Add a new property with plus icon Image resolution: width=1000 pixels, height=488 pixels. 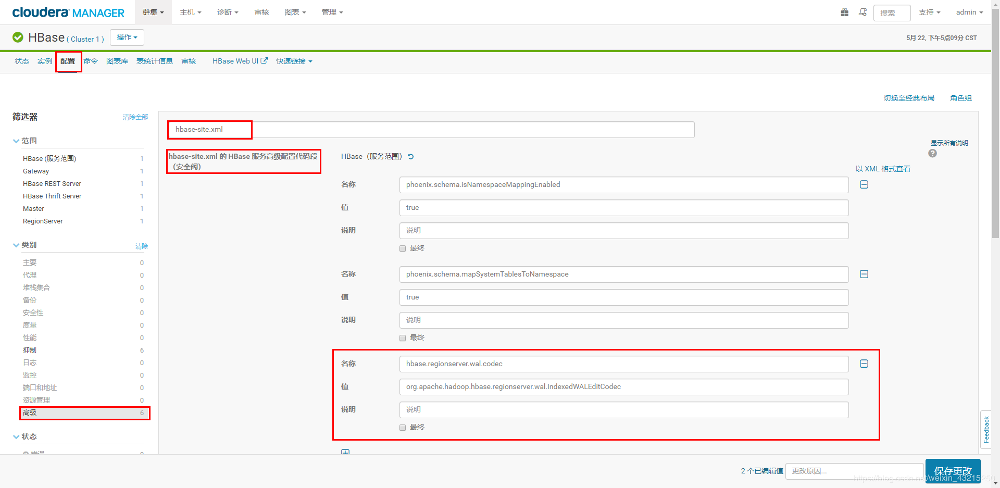tap(345, 452)
